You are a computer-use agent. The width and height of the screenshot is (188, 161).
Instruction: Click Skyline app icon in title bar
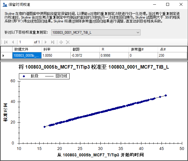tap(5, 5)
